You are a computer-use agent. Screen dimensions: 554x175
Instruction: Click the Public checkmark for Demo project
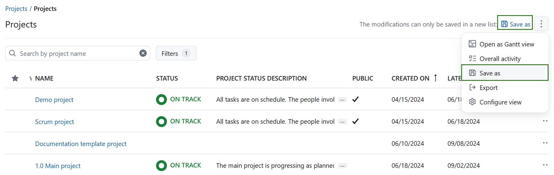point(356,99)
